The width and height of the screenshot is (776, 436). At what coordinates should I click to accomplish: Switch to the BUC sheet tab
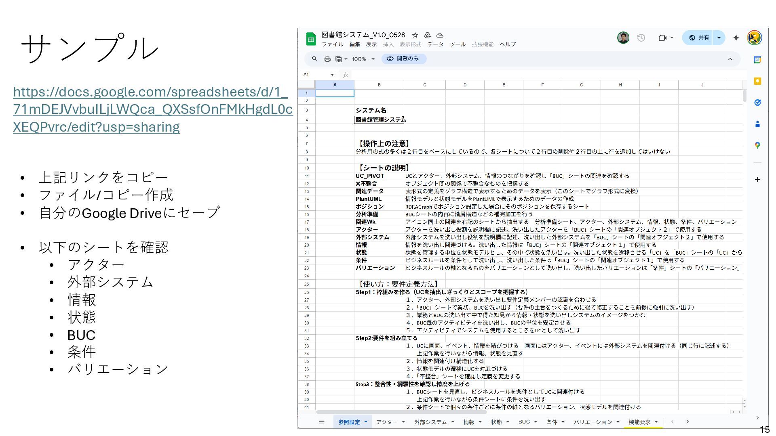[524, 422]
